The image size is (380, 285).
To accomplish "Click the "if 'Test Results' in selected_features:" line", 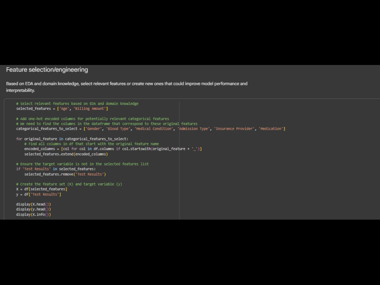I will point(56,169).
